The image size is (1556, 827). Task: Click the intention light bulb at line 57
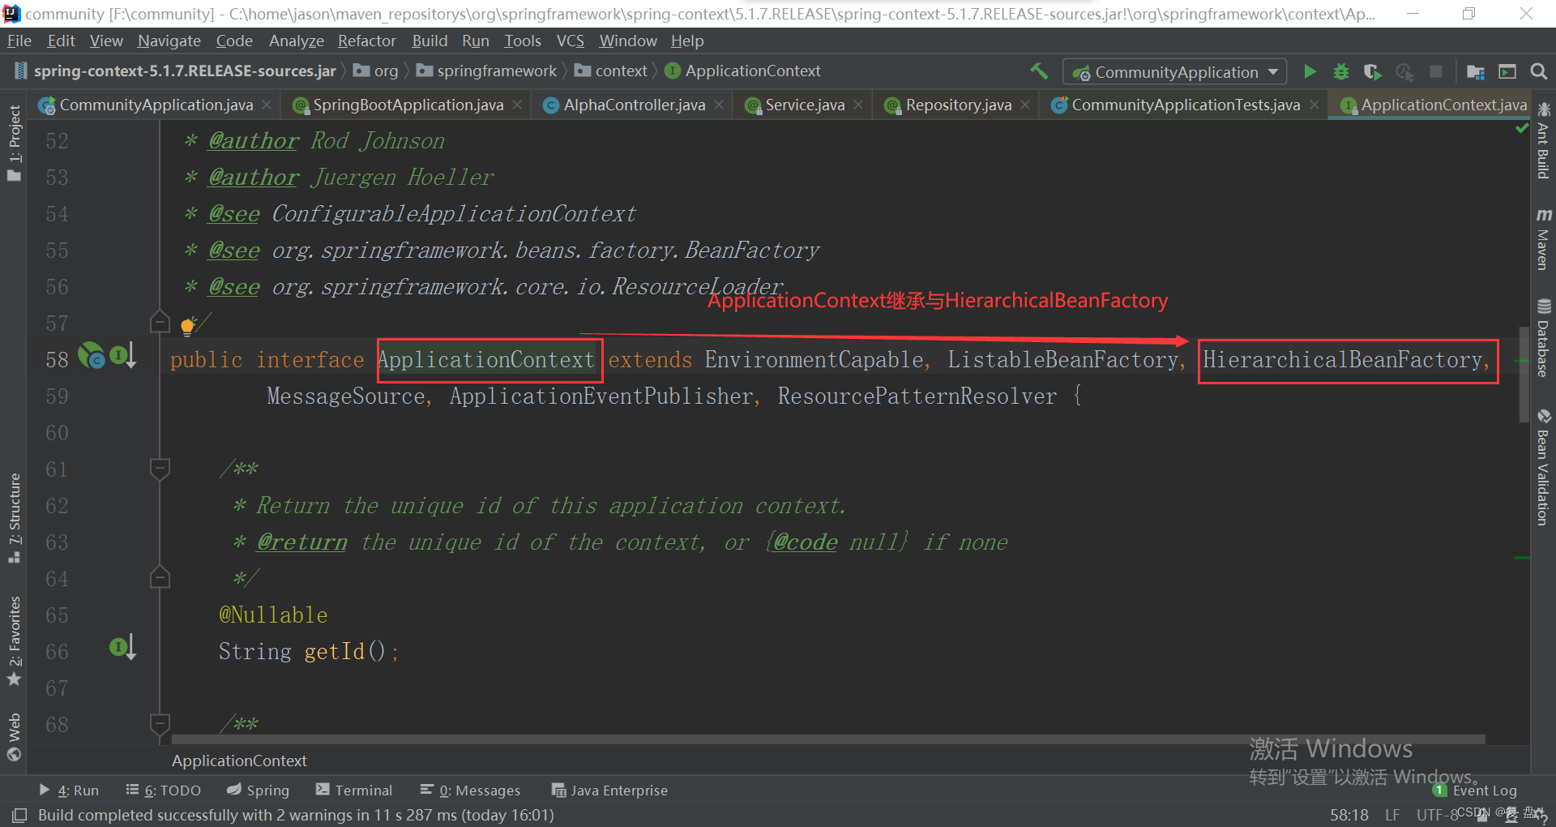(187, 327)
